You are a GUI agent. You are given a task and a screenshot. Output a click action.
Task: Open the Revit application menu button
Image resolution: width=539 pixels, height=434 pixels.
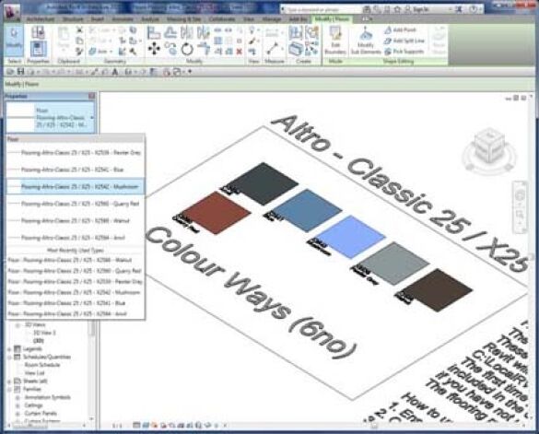[x=12, y=12]
